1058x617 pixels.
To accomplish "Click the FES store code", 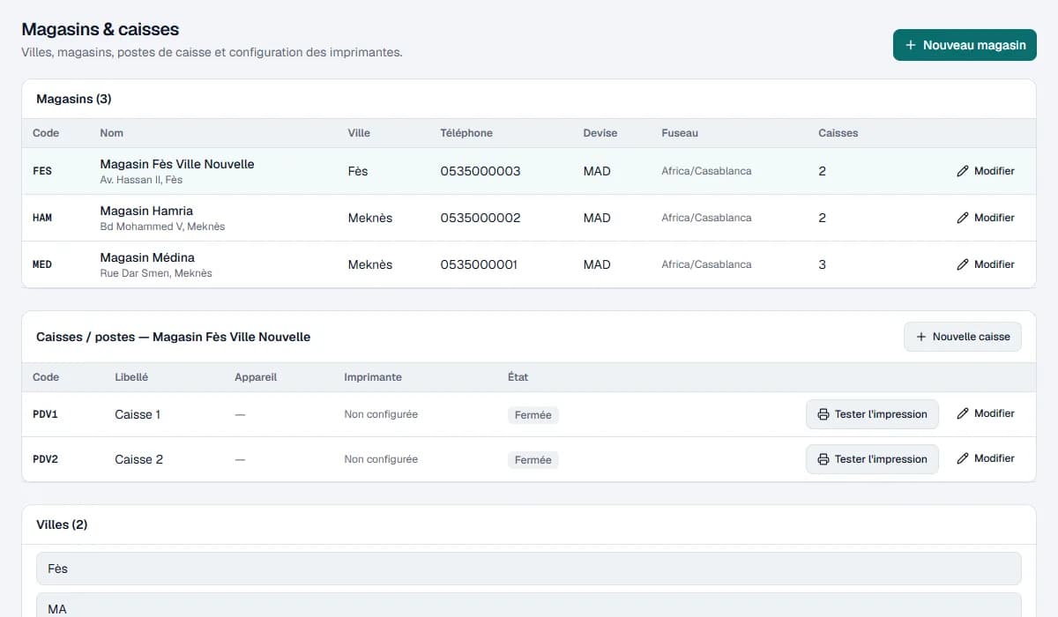I will pyautogui.click(x=42, y=171).
